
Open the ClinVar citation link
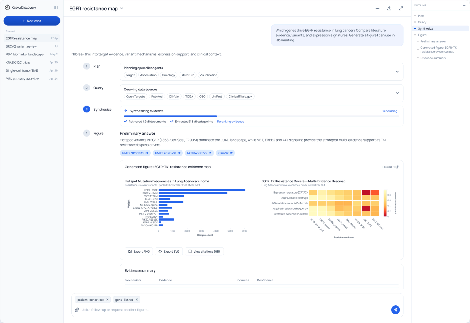225,153
